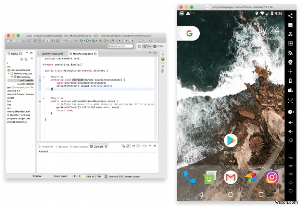Image resolution: width=302 pixels, height=206 pixels.
Task: Open the Genymotion SMS message icon
Action: [x=290, y=25]
